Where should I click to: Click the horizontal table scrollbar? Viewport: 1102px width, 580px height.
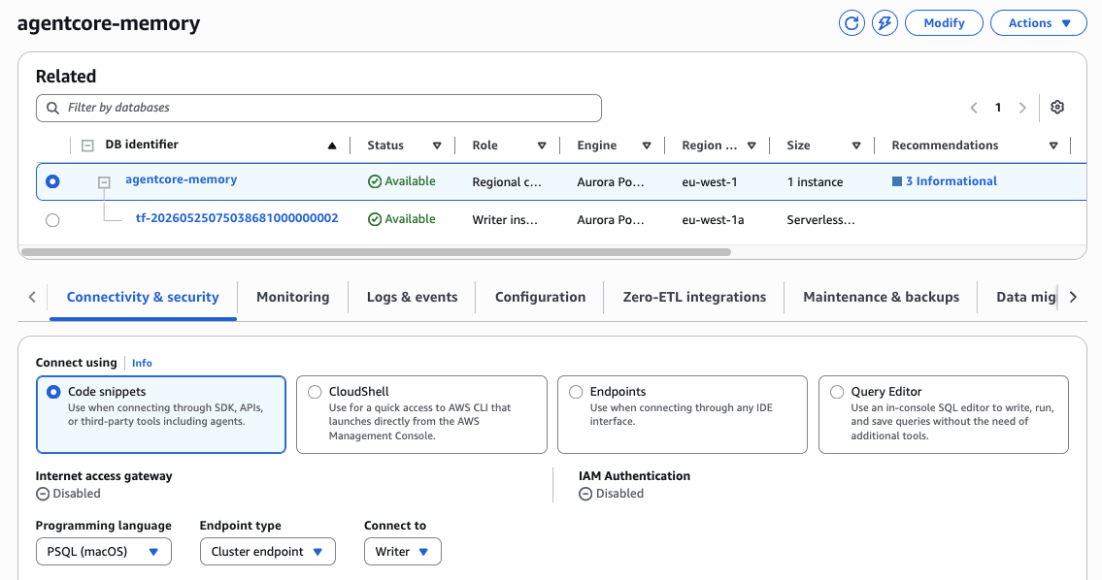(x=376, y=252)
